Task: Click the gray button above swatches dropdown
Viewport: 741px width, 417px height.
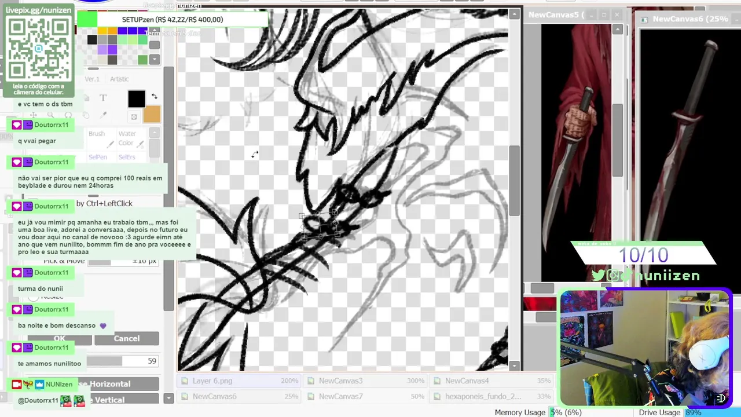Action: [154, 45]
